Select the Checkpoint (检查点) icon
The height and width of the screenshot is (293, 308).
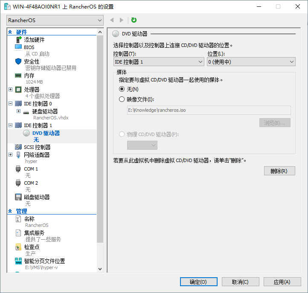[18, 247]
